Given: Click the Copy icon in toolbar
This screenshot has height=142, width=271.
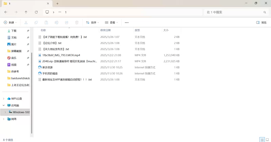Looking at the screenshot, I should click(x=36, y=23).
